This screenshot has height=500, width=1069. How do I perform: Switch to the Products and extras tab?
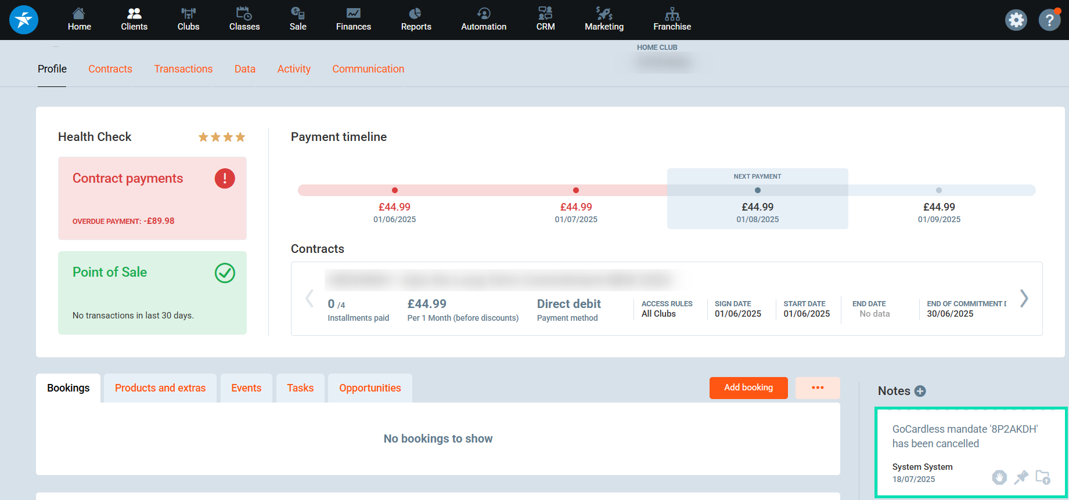tap(160, 388)
